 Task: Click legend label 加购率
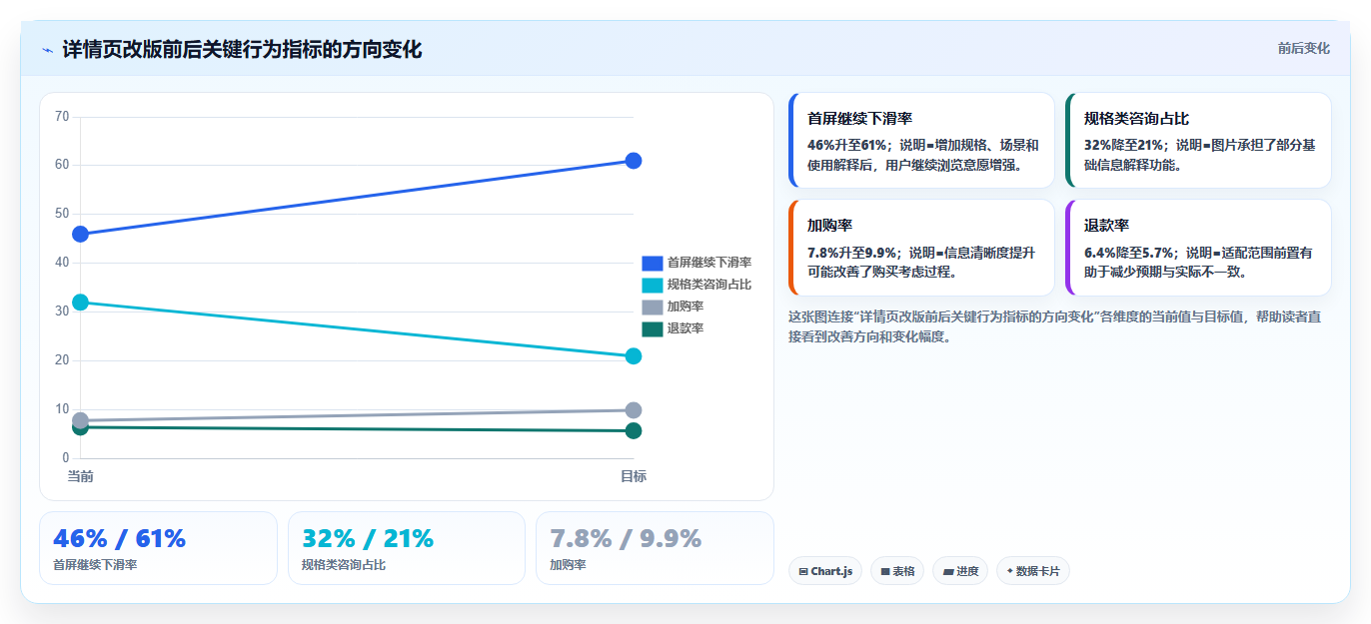coord(685,307)
